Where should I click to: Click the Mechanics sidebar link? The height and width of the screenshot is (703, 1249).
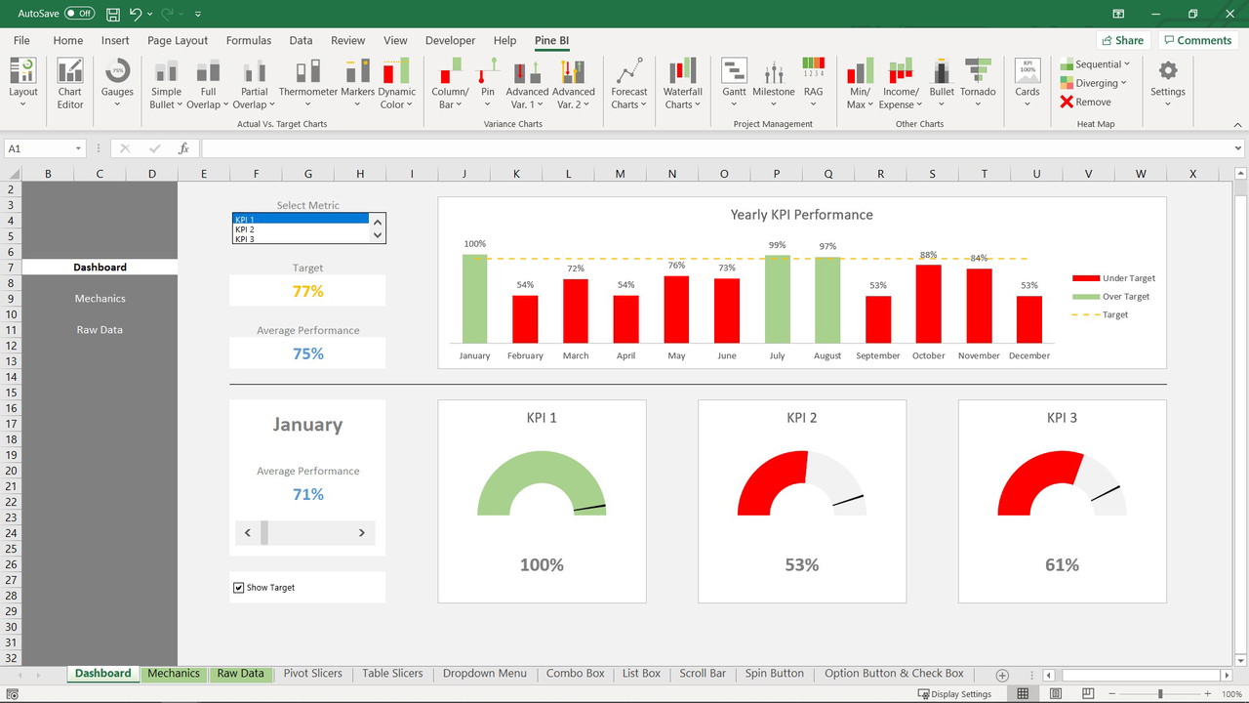100,299
